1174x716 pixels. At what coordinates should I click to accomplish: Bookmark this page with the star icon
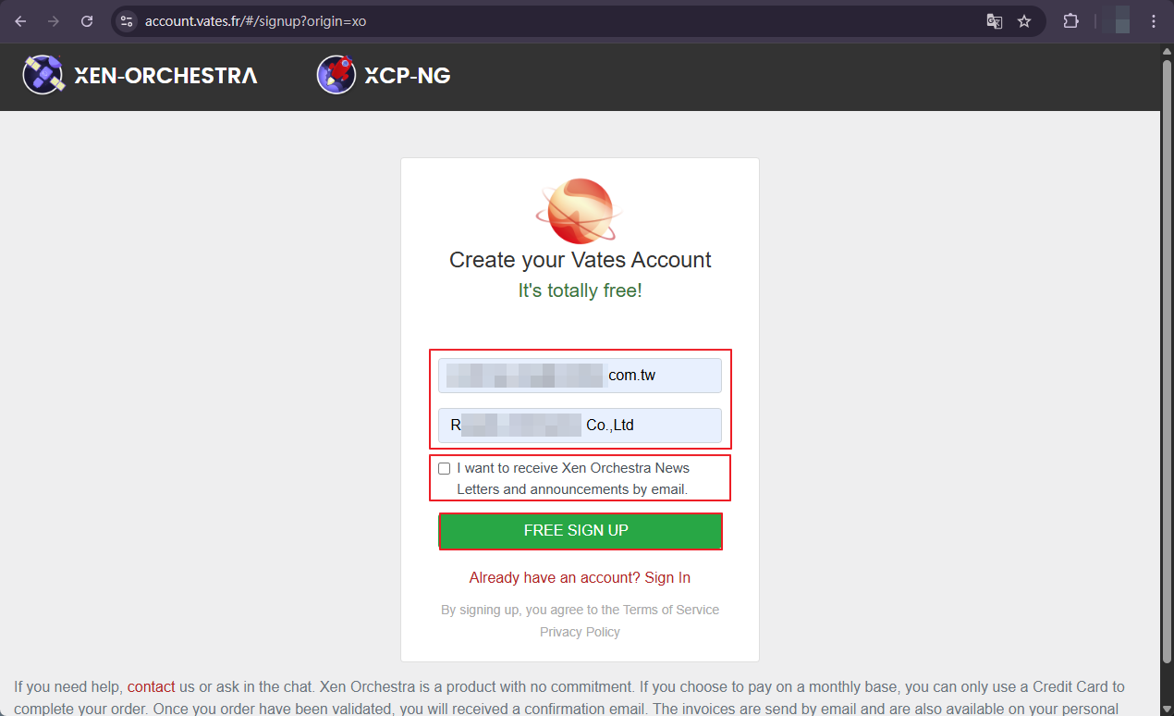click(x=1024, y=21)
